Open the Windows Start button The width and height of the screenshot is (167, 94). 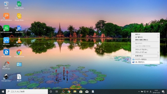pos(3,91)
